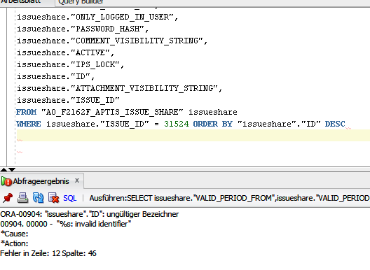Select the Abfrageergebnis tab
Screen dimensions: 370x270
coord(41,181)
